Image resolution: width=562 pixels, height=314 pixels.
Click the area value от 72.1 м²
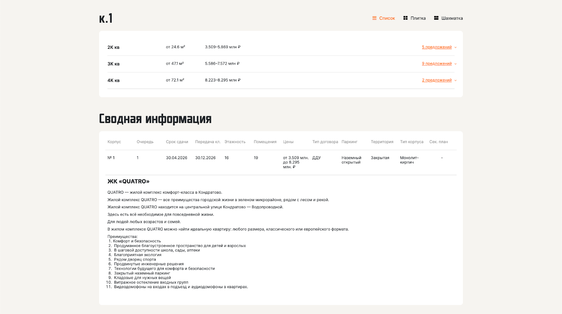click(175, 80)
